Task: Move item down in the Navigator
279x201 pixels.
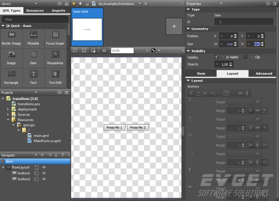Action: click(x=56, y=155)
